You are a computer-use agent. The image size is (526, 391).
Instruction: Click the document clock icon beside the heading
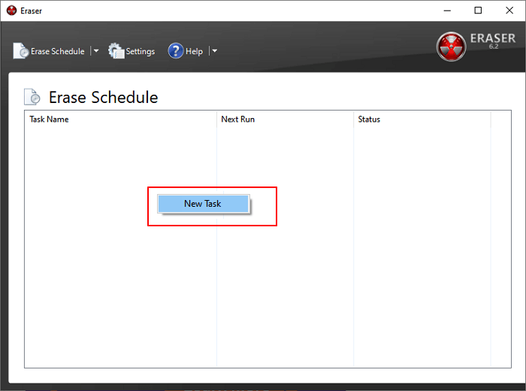pyautogui.click(x=33, y=97)
